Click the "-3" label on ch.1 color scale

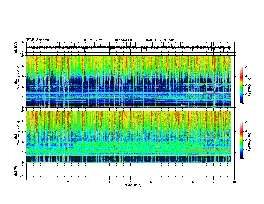(x=246, y=67)
